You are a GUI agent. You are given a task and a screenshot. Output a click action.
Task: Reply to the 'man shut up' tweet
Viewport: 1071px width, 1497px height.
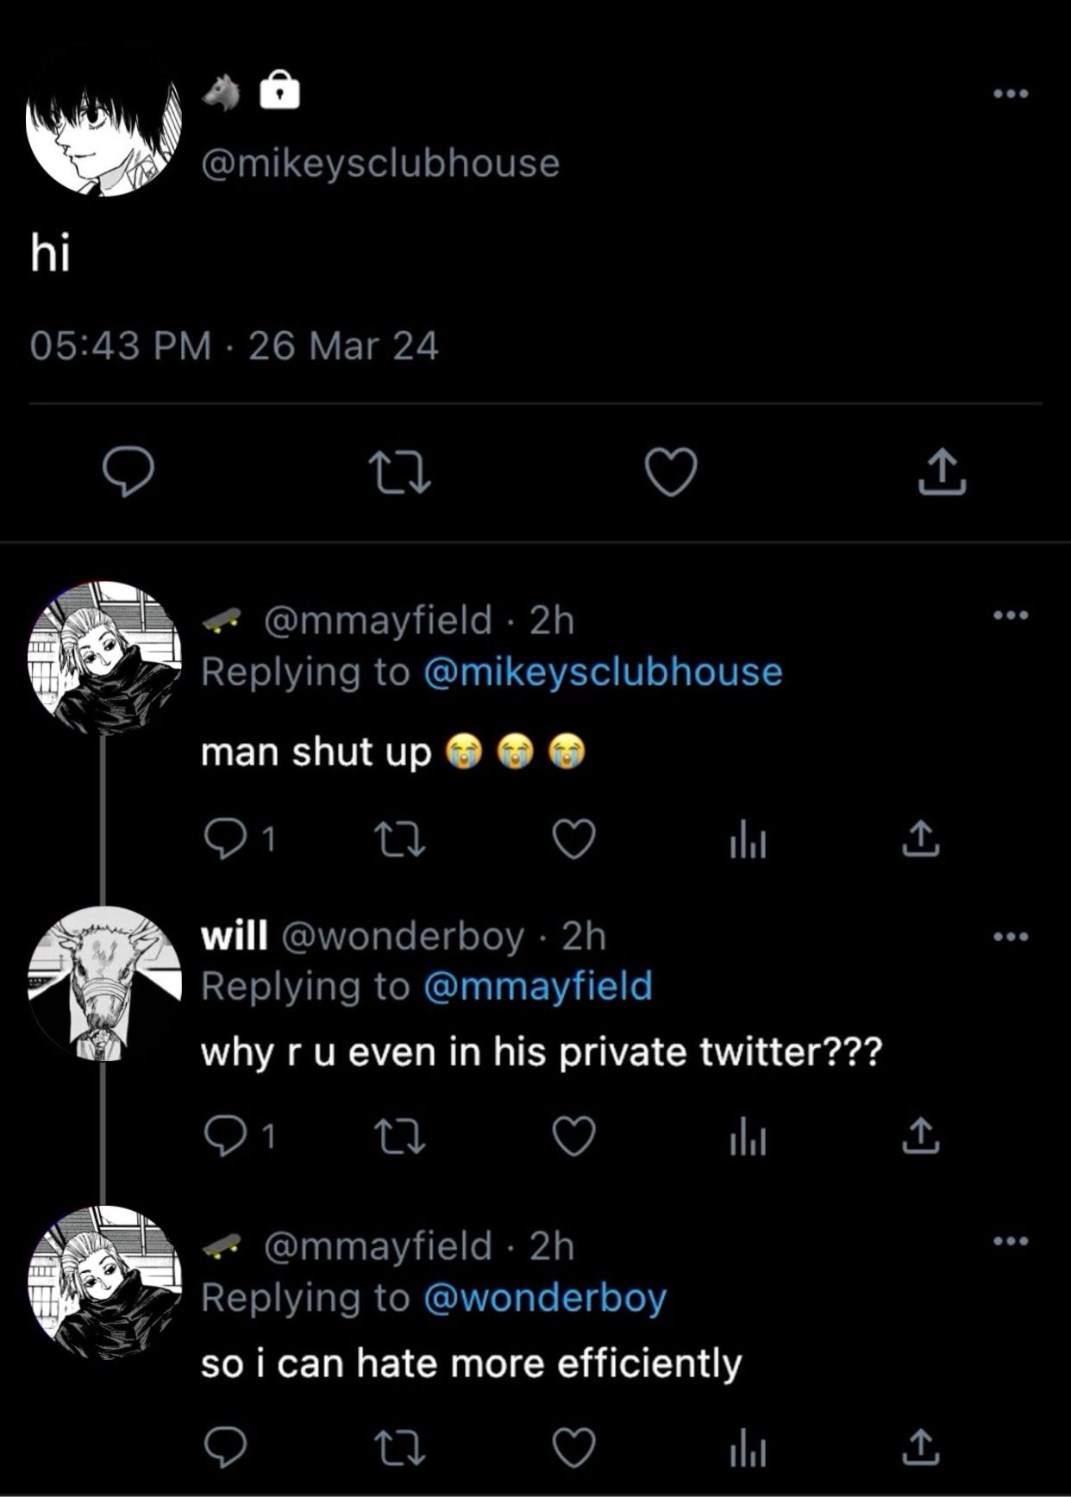pyautogui.click(x=226, y=839)
